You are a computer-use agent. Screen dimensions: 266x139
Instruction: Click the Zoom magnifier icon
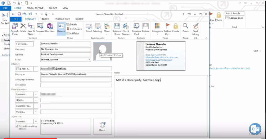point(186,28)
